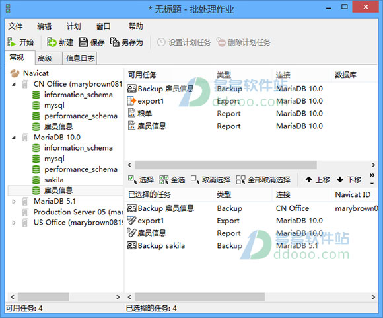The width and height of the screenshot is (383, 318).
Task: Expand the US Office connection node
Action: coord(14,223)
